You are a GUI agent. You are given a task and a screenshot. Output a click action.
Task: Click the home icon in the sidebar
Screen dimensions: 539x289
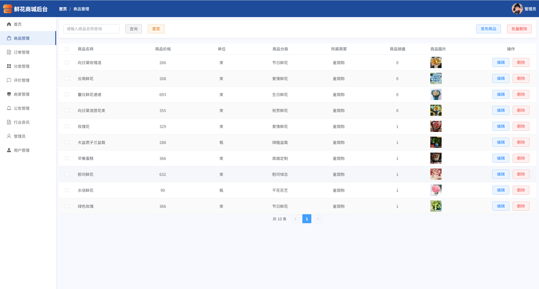(9, 24)
